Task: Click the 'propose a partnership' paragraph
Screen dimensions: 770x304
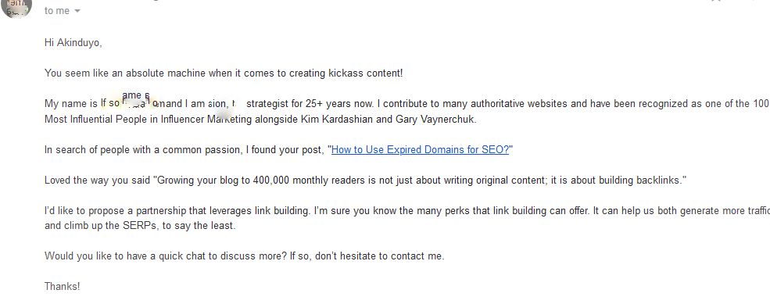Action: pyautogui.click(x=407, y=219)
